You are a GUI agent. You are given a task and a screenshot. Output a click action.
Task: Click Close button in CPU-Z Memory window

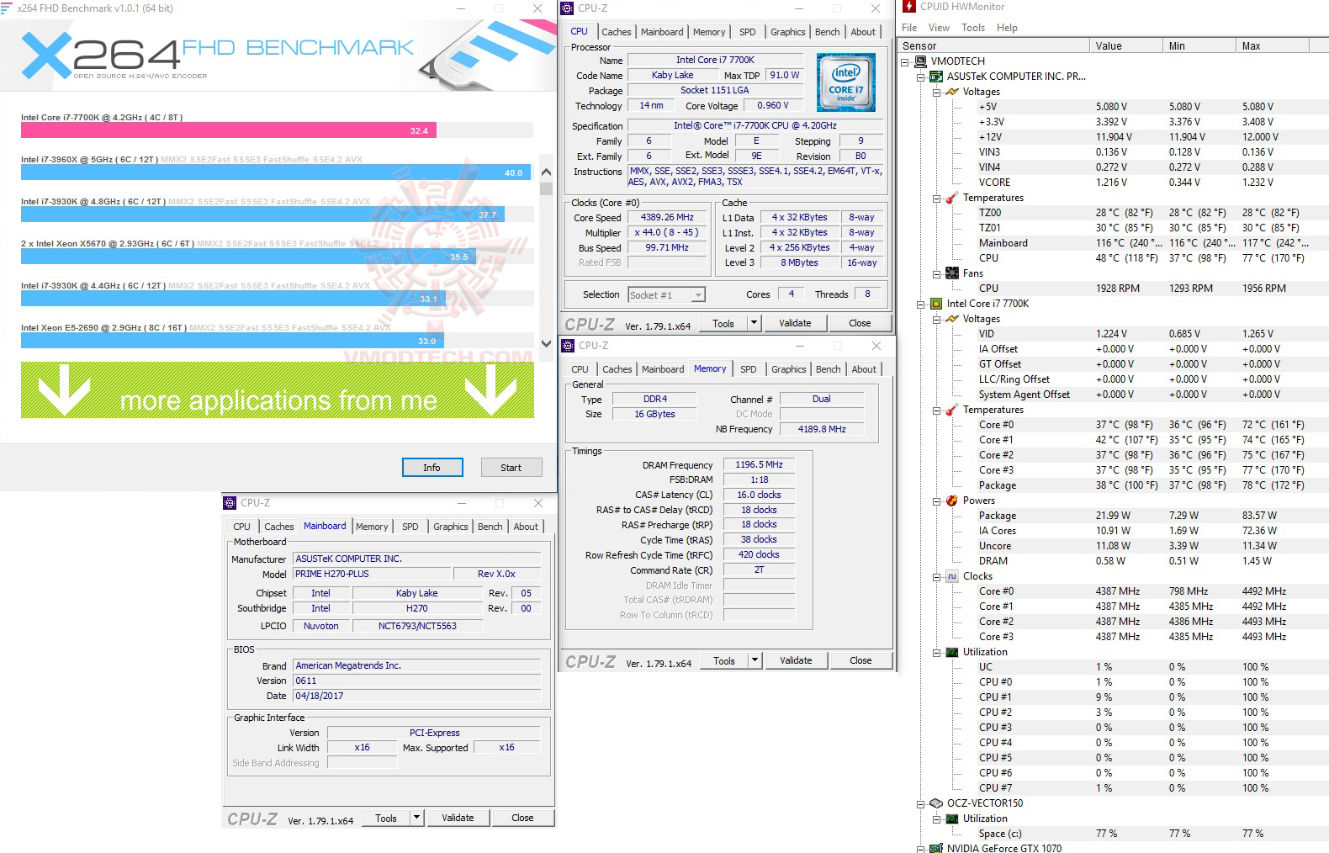(x=860, y=660)
